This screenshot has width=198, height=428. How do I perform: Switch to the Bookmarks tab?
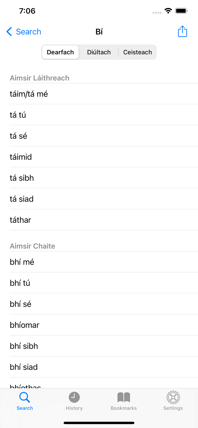123,401
